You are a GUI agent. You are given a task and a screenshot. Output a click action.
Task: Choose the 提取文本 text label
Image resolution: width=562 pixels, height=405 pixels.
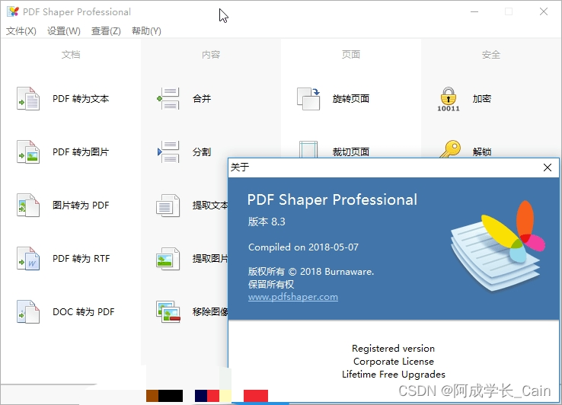[x=210, y=206]
